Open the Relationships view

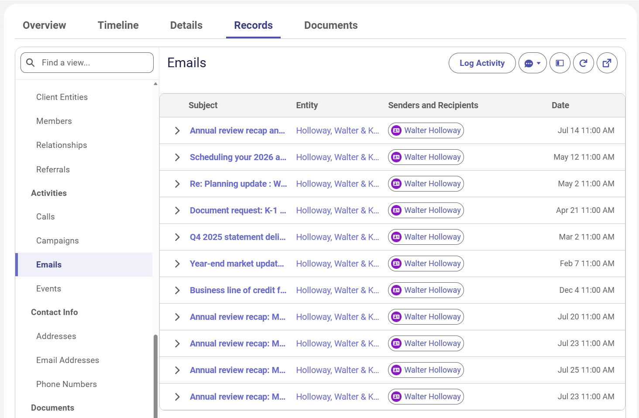pyautogui.click(x=62, y=145)
